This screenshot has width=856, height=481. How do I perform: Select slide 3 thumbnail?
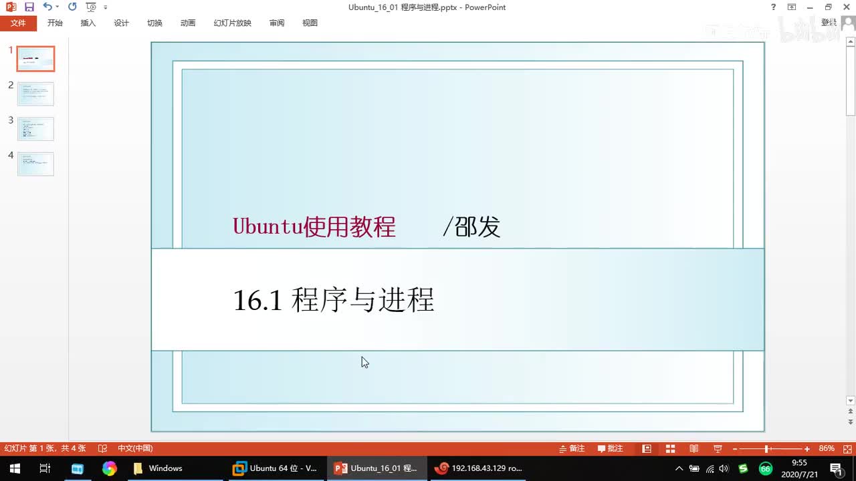[35, 129]
